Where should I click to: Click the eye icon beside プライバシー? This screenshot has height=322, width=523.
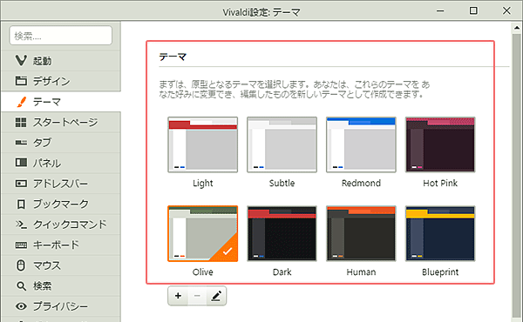tap(21, 306)
